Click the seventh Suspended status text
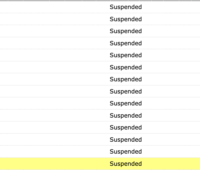The height and width of the screenshot is (170, 200). tap(126, 79)
